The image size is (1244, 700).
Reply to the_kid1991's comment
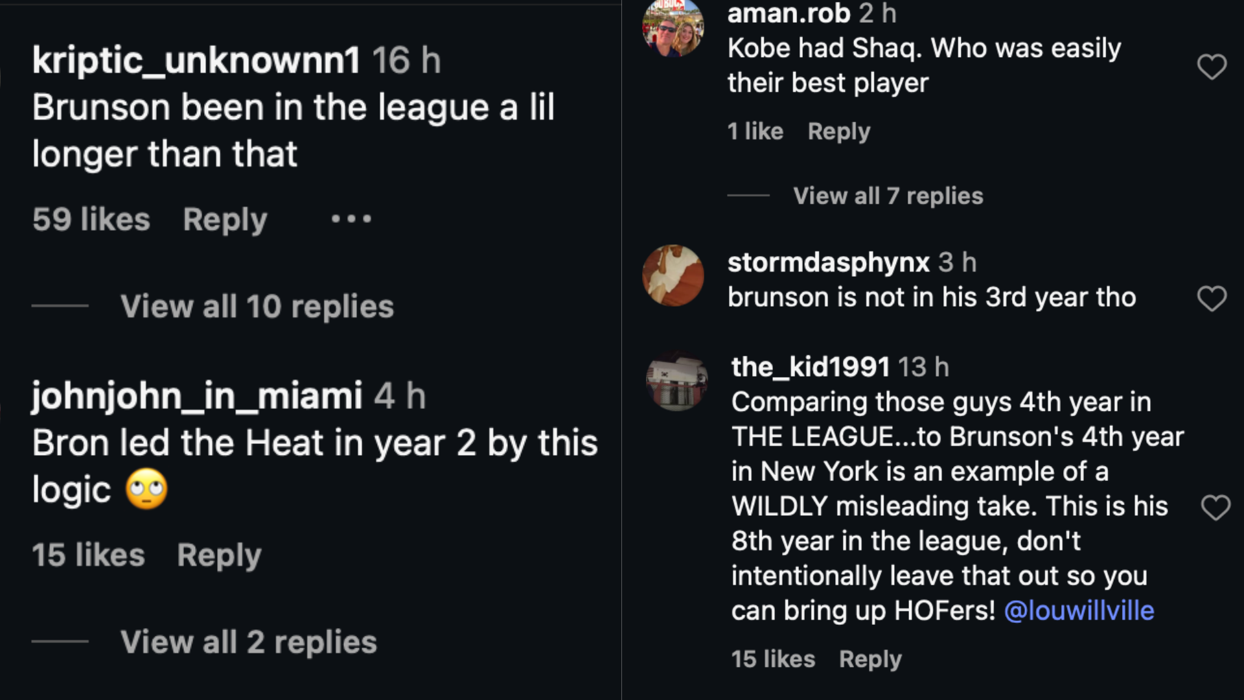[870, 659]
